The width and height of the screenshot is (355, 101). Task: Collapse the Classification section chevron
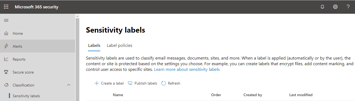(69, 85)
